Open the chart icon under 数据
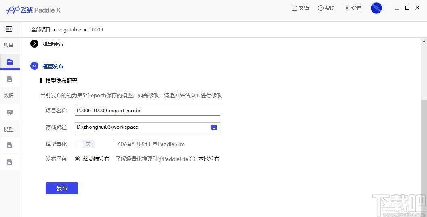 click(10, 112)
